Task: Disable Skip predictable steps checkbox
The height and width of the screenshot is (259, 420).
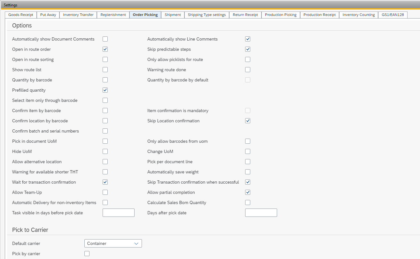Action: coord(248,49)
